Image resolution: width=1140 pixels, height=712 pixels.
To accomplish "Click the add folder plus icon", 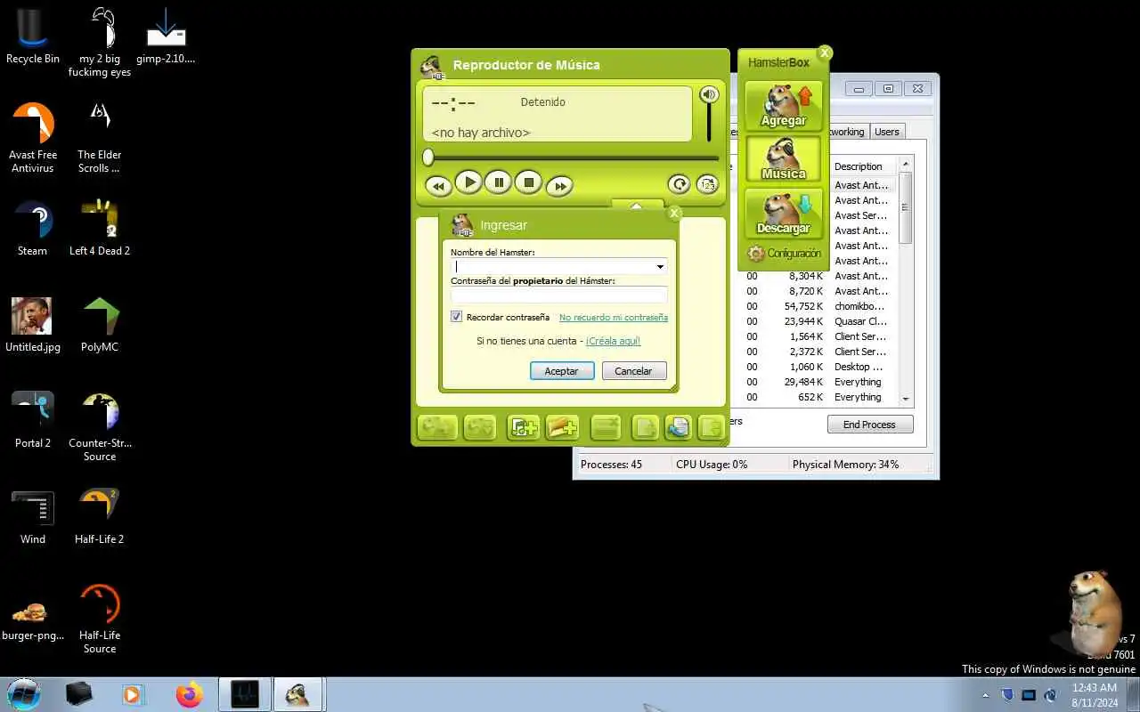I will (563, 427).
